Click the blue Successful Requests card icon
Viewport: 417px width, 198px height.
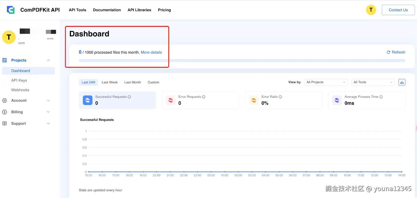point(88,100)
